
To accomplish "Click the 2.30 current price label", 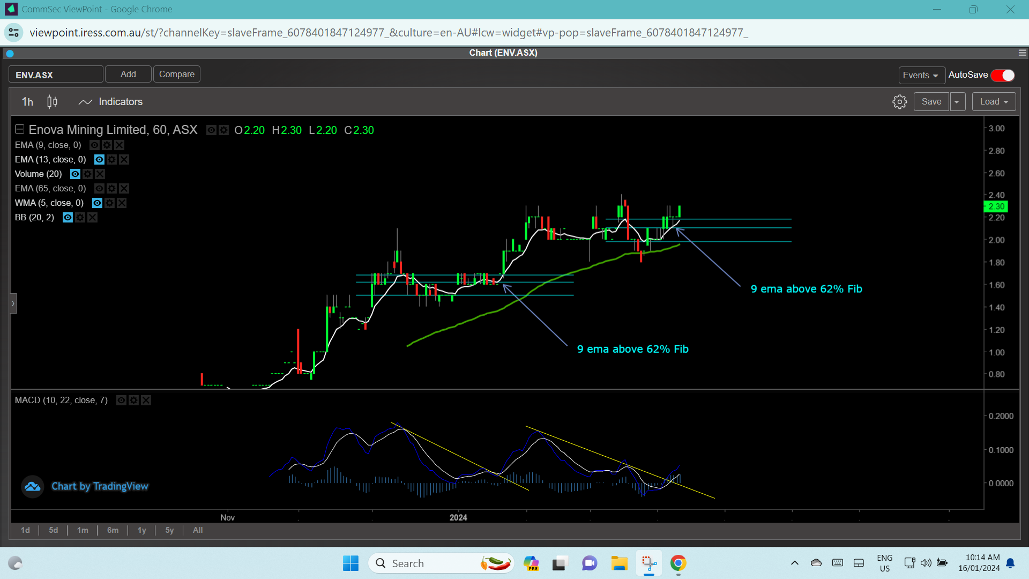I will click(996, 207).
